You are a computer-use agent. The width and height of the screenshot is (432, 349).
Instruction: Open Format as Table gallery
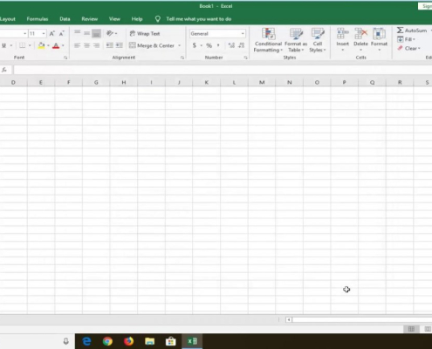296,40
